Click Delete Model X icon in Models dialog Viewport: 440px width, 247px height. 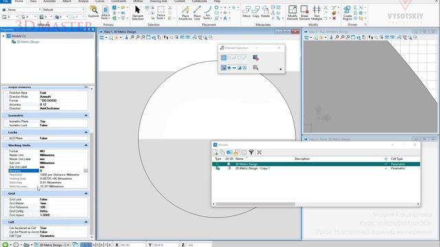pyautogui.click(x=259, y=152)
